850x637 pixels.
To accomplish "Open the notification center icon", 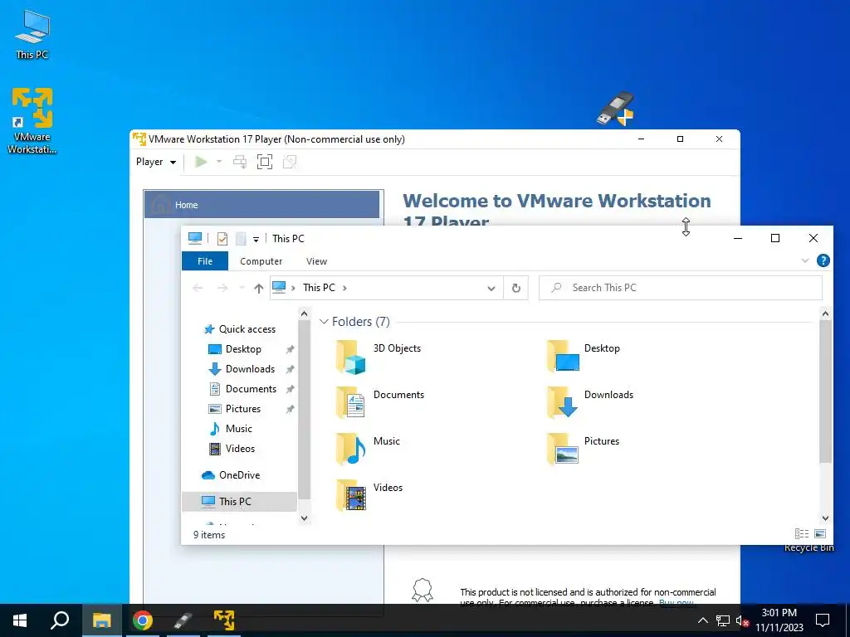I will pyautogui.click(x=823, y=620).
